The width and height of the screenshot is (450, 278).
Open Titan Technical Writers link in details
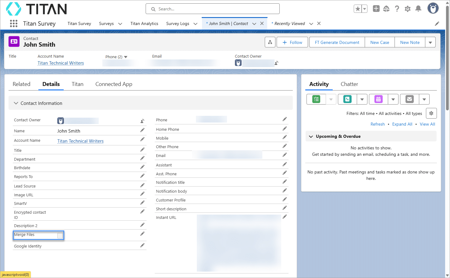pyautogui.click(x=80, y=141)
